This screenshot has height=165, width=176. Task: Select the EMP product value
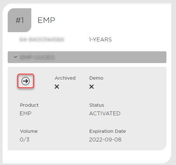26,113
